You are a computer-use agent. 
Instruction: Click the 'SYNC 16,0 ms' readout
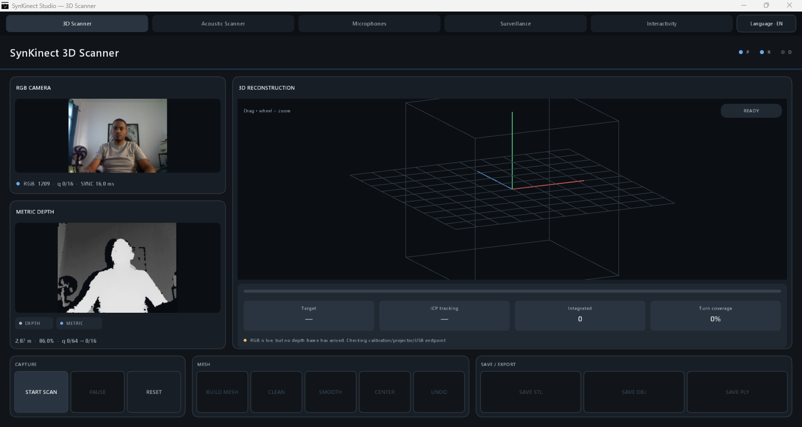click(x=97, y=184)
